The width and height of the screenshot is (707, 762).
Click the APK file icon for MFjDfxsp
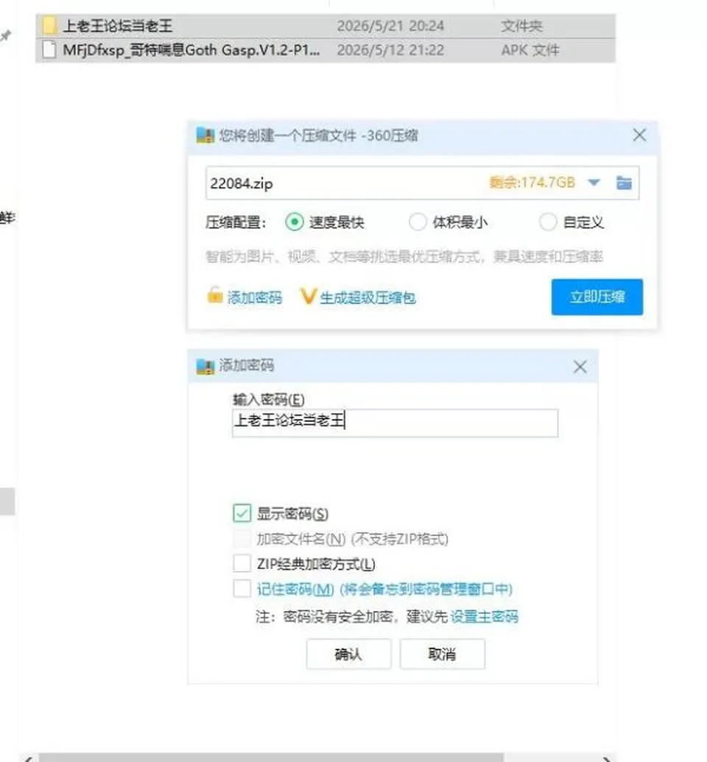pyautogui.click(x=49, y=49)
